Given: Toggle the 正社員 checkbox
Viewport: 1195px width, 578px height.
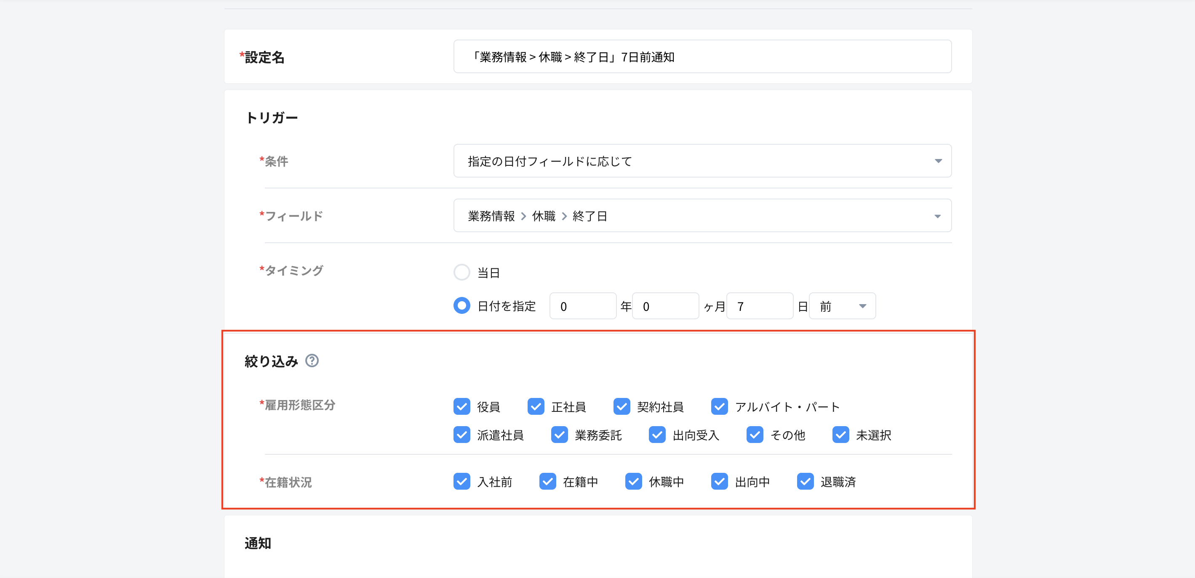Looking at the screenshot, I should (536, 406).
